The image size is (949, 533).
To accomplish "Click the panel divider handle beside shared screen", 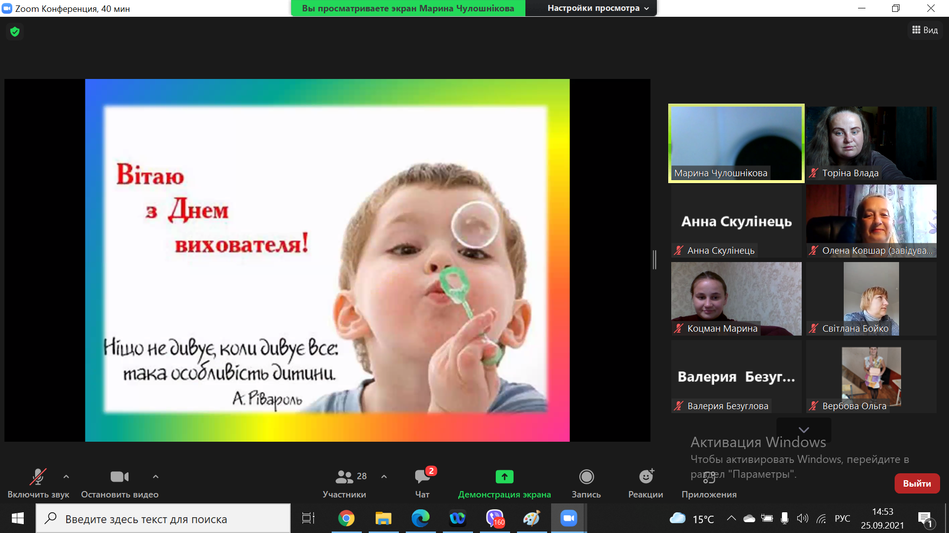I will pos(654,260).
